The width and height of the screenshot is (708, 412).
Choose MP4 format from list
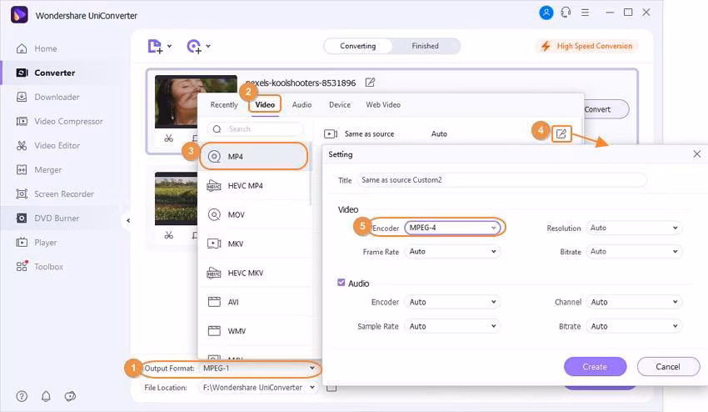[254, 157]
